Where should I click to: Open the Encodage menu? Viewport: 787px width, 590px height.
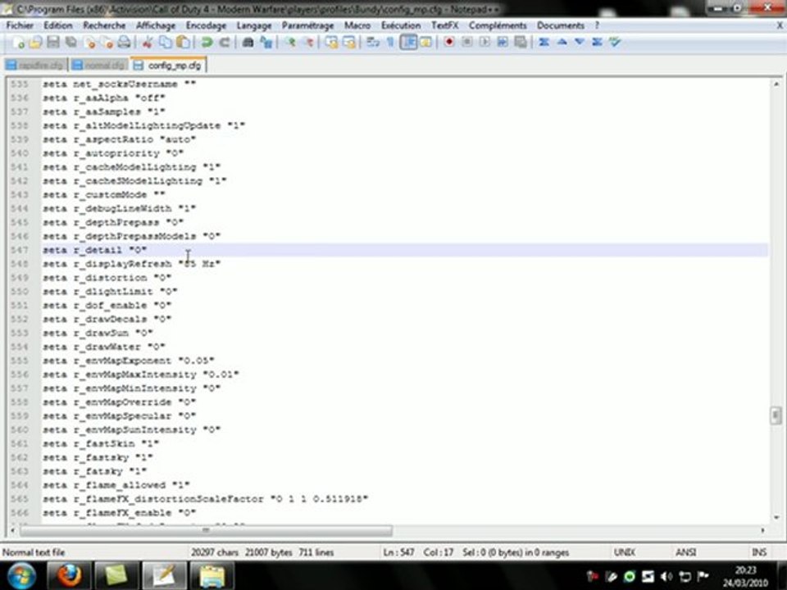tap(206, 25)
